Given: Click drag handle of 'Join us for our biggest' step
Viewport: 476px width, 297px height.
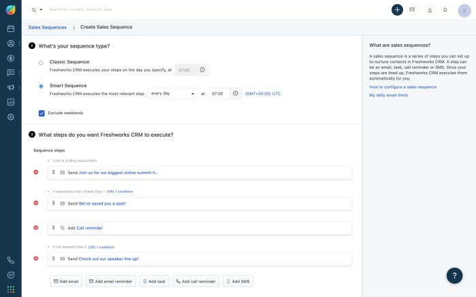Looking at the screenshot, I should (x=53, y=173).
